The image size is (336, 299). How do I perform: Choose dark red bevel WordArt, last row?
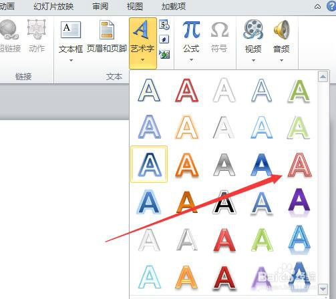coord(224,278)
